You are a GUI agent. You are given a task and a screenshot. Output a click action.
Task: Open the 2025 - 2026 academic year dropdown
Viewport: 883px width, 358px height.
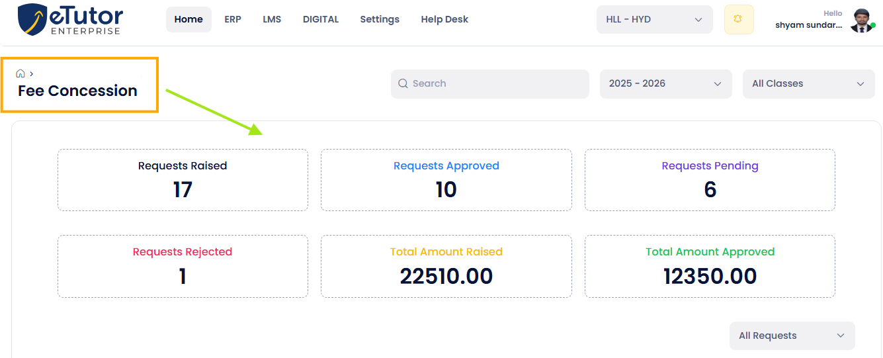click(x=665, y=84)
